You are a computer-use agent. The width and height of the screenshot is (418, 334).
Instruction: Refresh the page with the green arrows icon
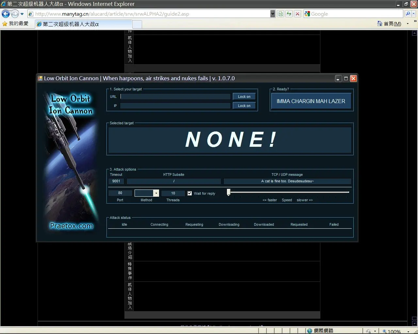coord(289,14)
